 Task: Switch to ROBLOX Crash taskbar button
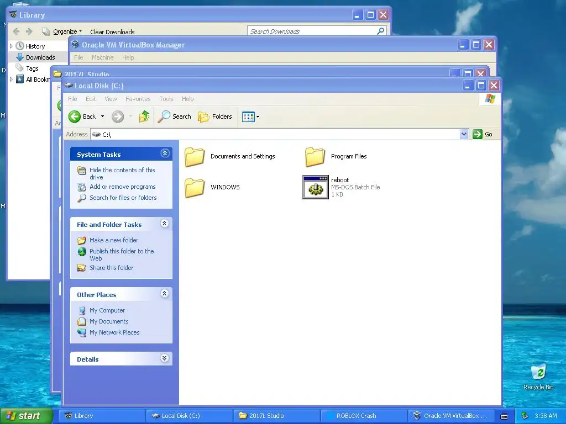[364, 416]
